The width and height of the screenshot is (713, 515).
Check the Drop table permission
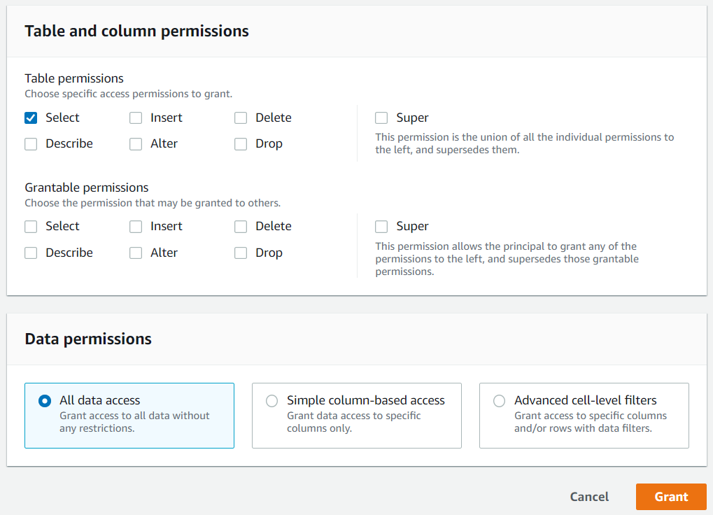click(241, 144)
